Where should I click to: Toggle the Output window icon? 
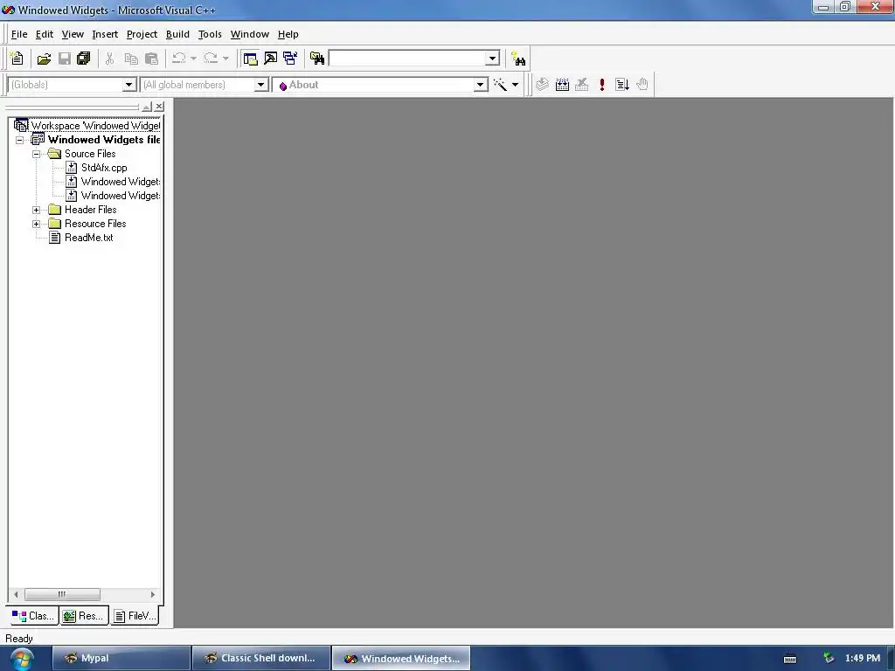(x=271, y=59)
